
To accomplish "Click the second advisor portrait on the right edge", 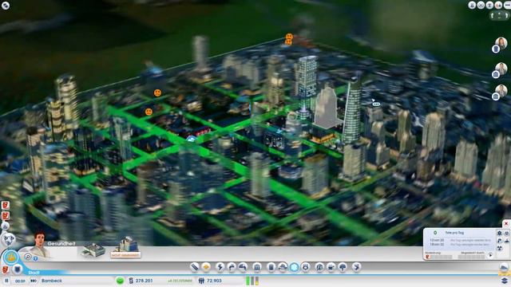I will (x=501, y=69).
